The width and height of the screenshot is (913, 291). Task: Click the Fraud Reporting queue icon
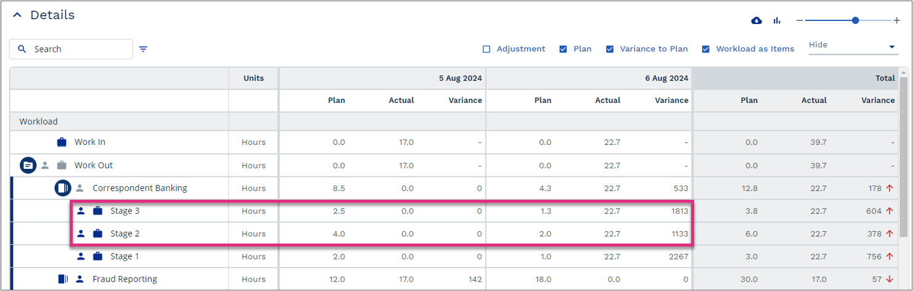[63, 279]
